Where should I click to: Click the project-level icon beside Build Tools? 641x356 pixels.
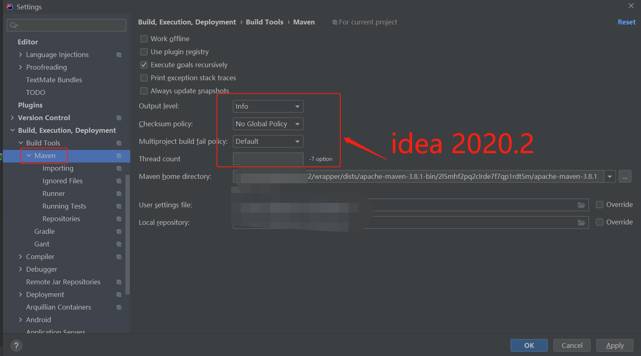click(119, 143)
